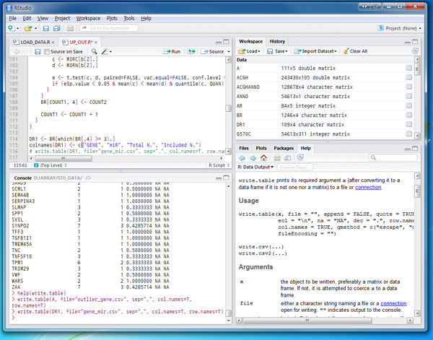Open the File menu

pyautogui.click(x=13, y=18)
